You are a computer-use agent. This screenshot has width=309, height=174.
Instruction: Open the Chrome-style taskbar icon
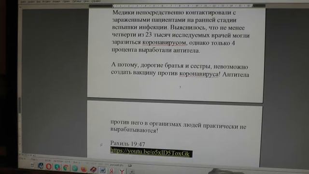tap(66, 168)
